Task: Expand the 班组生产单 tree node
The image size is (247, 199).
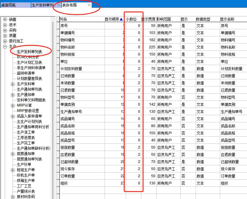Action: pyautogui.click(x=13, y=170)
